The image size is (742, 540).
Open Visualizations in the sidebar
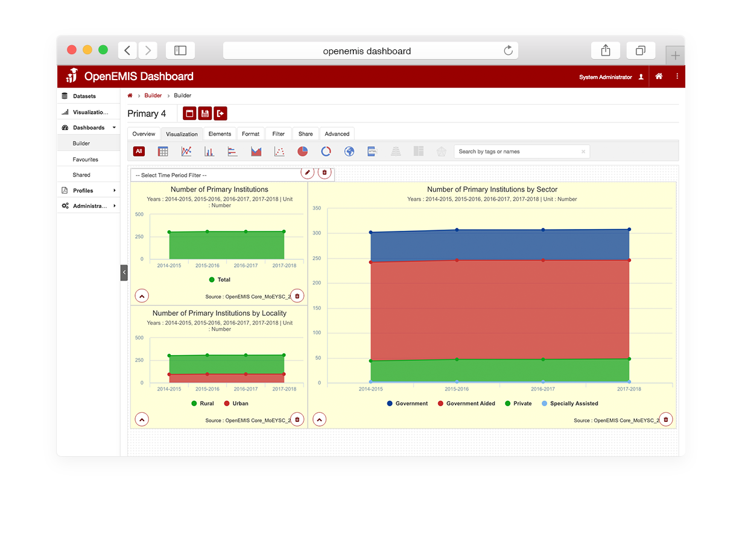89,112
